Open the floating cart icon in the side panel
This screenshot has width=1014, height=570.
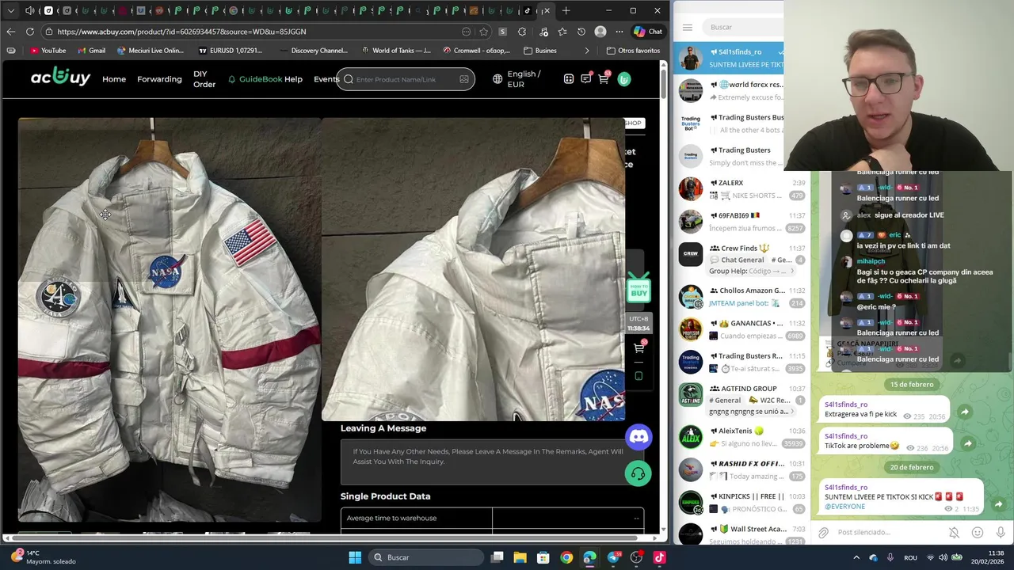639,348
